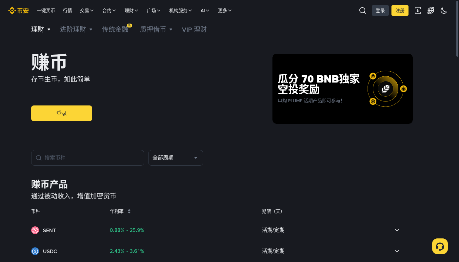Click the page vertical scrollbar thumb
The image size is (459, 262).
457,29
